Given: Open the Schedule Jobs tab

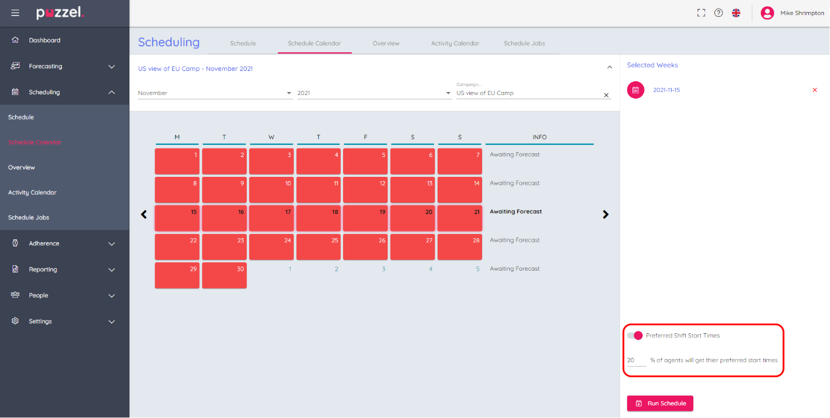Looking at the screenshot, I should point(524,43).
